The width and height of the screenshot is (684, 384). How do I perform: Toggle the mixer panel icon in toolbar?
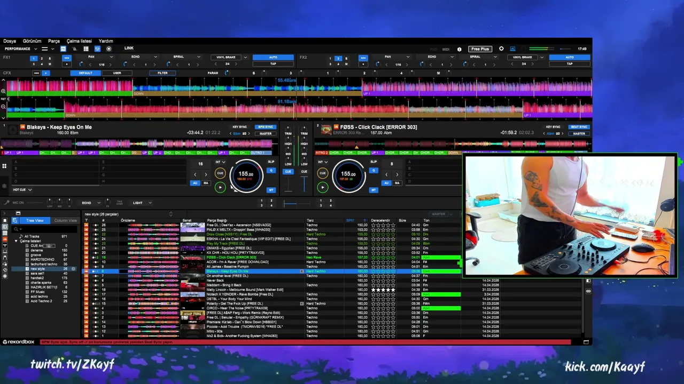[97, 49]
